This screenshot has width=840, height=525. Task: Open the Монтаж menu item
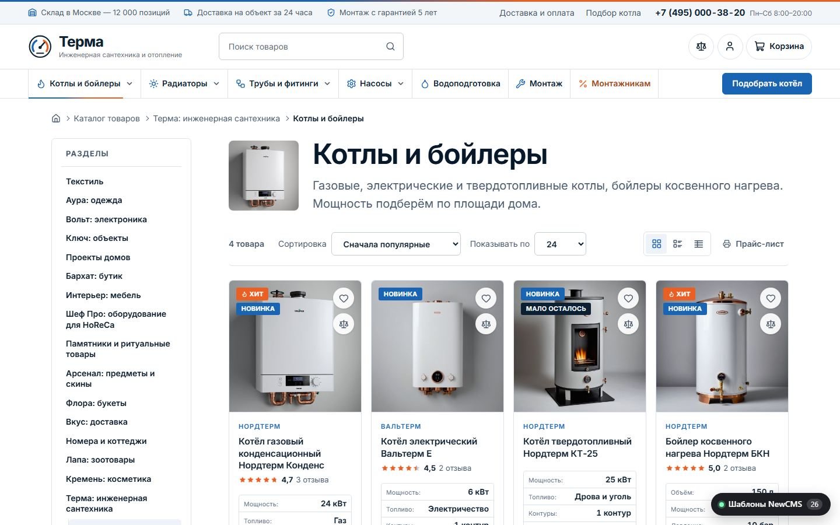[x=539, y=84]
